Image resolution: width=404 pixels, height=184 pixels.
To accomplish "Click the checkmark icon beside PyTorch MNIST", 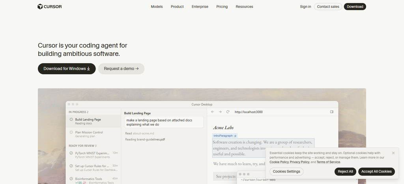I will click(x=71, y=153).
